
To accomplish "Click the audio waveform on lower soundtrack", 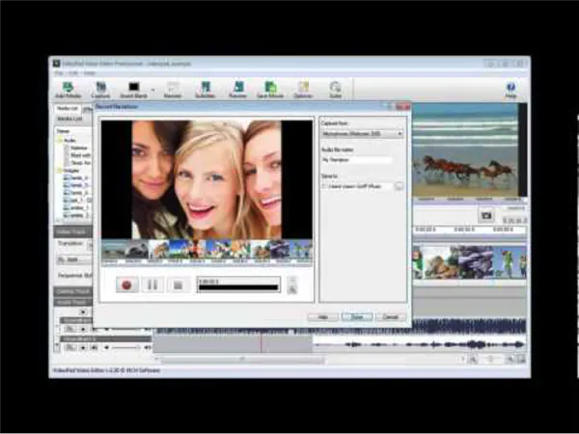I will tap(419, 344).
